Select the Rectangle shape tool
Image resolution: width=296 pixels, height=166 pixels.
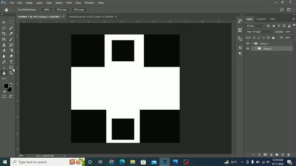coord(11,67)
